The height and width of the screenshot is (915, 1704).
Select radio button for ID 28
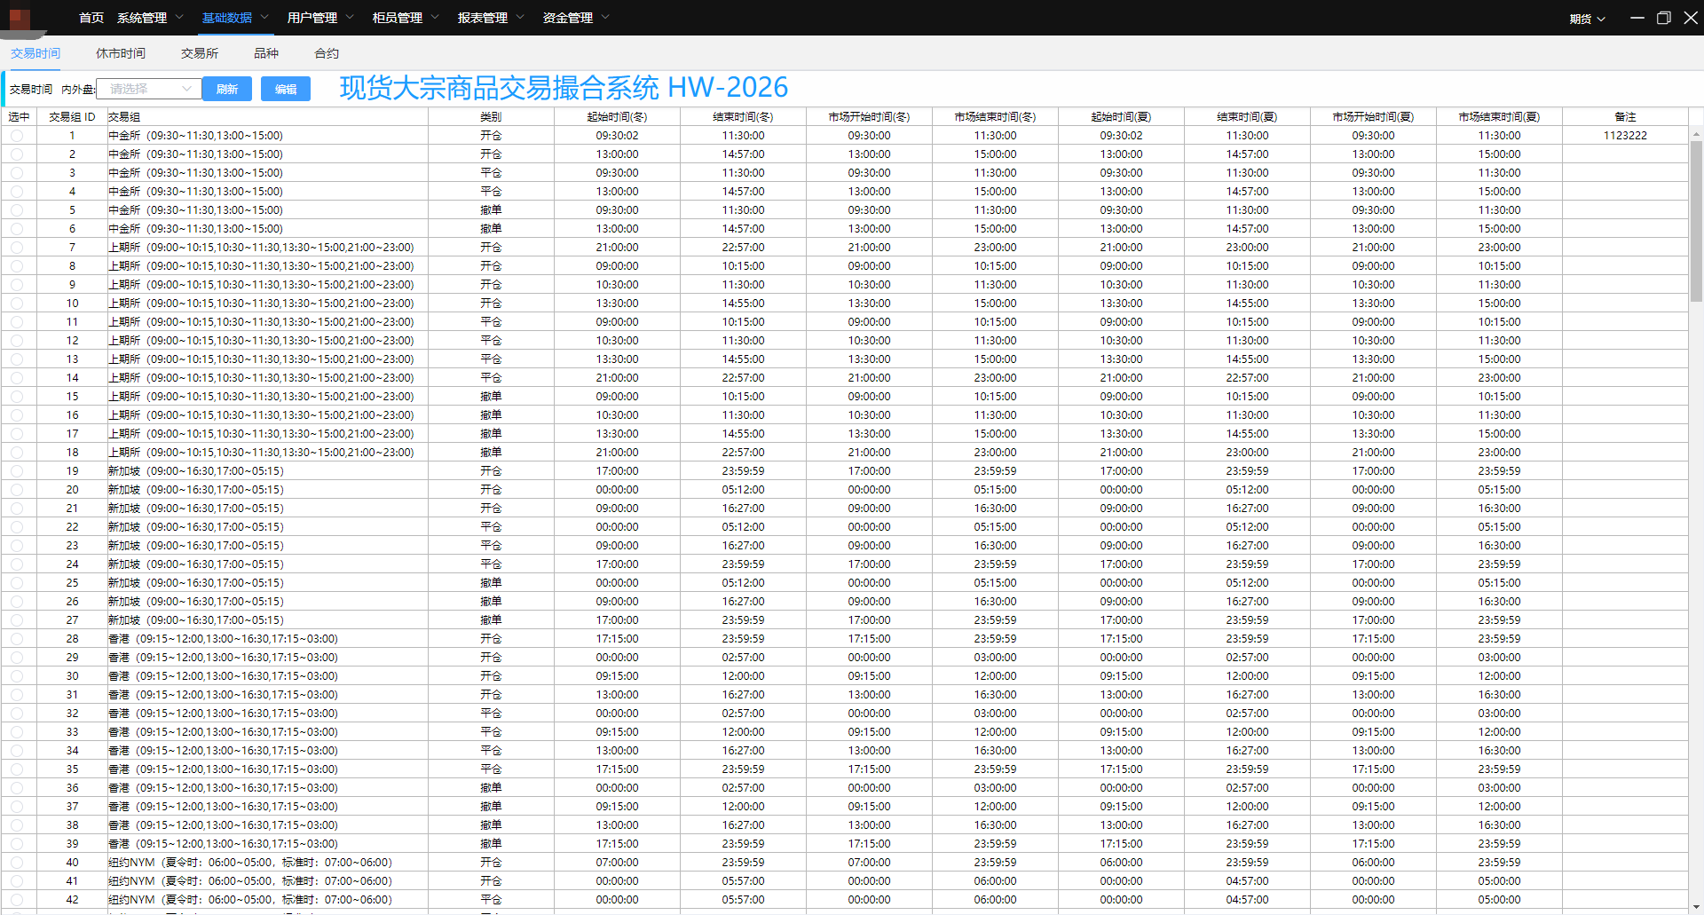[x=17, y=639]
